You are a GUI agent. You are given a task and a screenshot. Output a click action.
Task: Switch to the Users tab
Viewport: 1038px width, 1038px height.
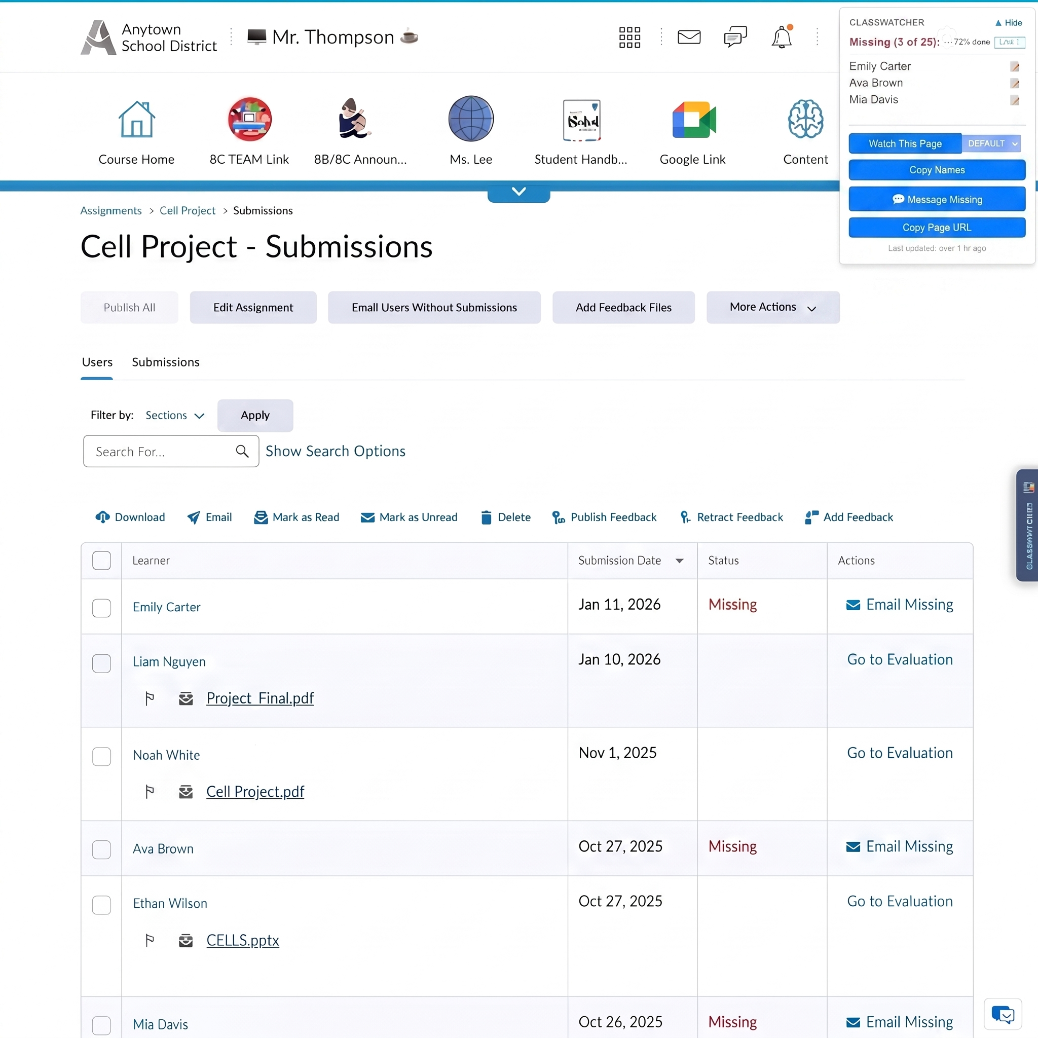point(97,362)
